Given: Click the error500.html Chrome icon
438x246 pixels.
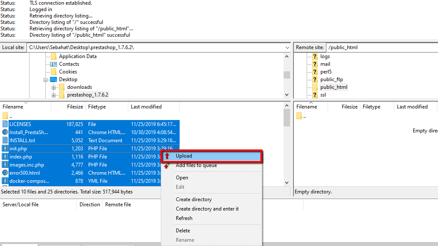Looking at the screenshot, I should tap(5, 173).
